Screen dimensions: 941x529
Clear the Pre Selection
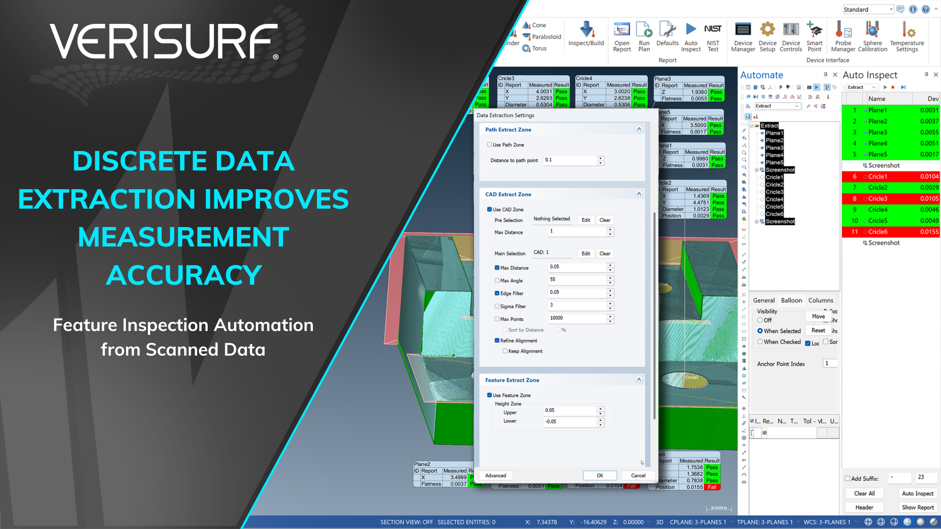[605, 220]
